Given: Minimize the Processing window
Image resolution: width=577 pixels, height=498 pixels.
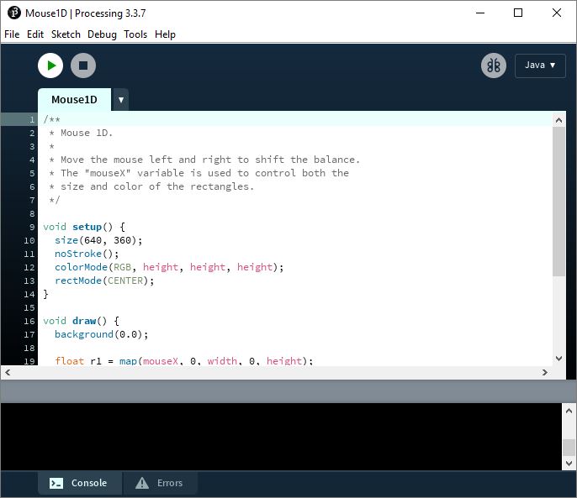Looking at the screenshot, I should pyautogui.click(x=480, y=13).
